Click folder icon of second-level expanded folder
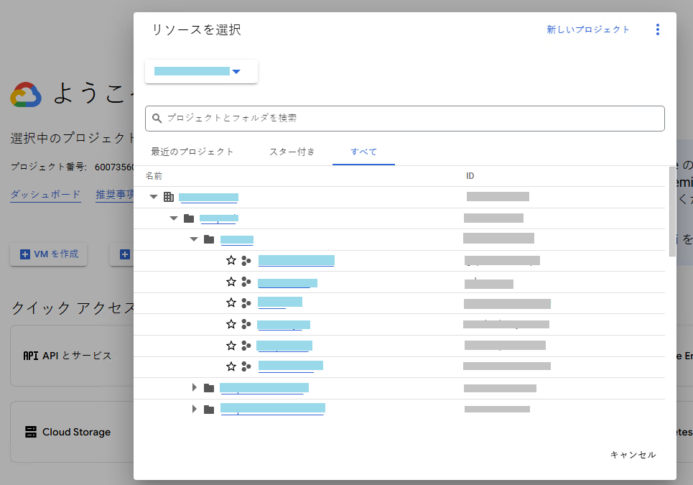The width and height of the screenshot is (693, 485). click(x=209, y=239)
